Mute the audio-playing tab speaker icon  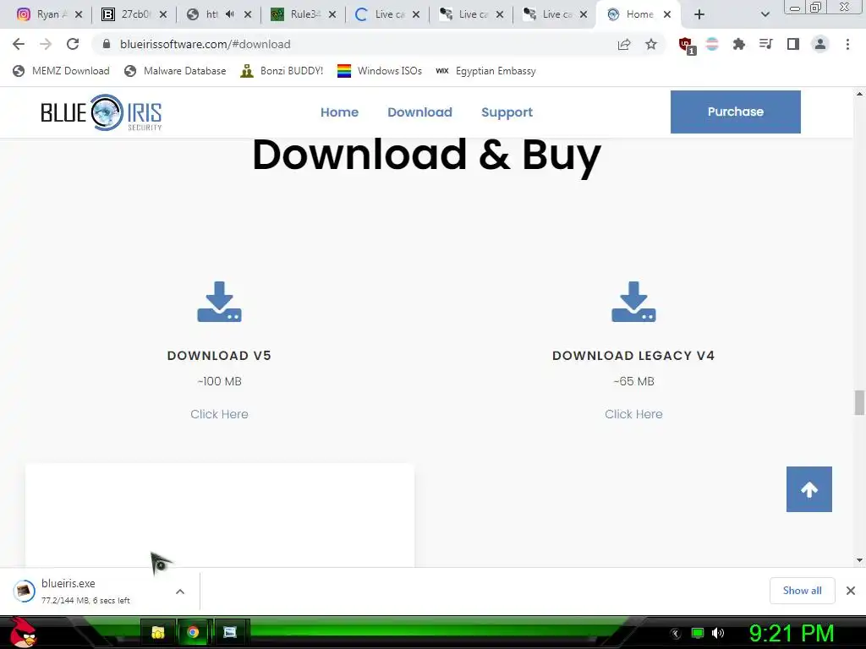click(x=230, y=14)
